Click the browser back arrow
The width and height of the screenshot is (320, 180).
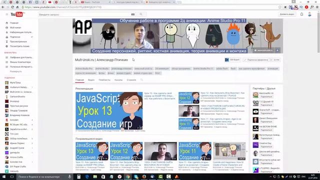3,7
